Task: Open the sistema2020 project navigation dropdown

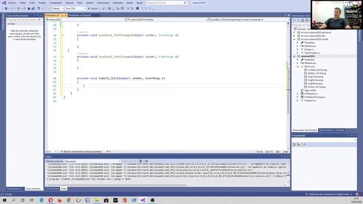Action: tap(86, 20)
